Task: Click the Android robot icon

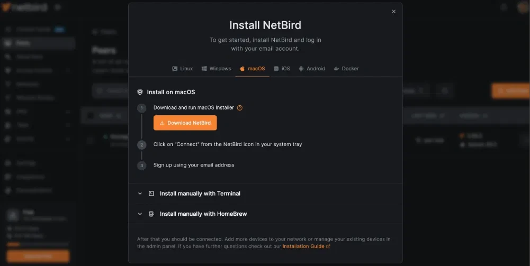Action: pos(301,69)
